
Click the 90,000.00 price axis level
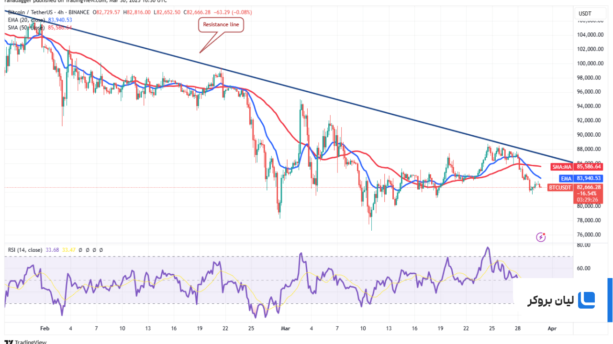(x=589, y=135)
